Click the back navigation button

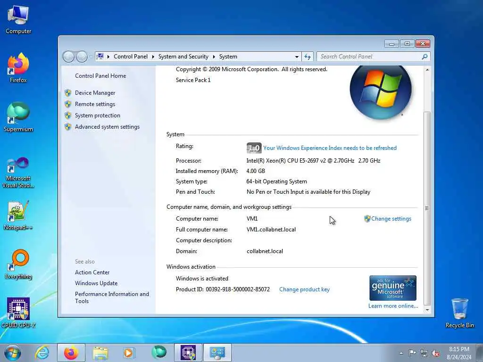(x=68, y=57)
